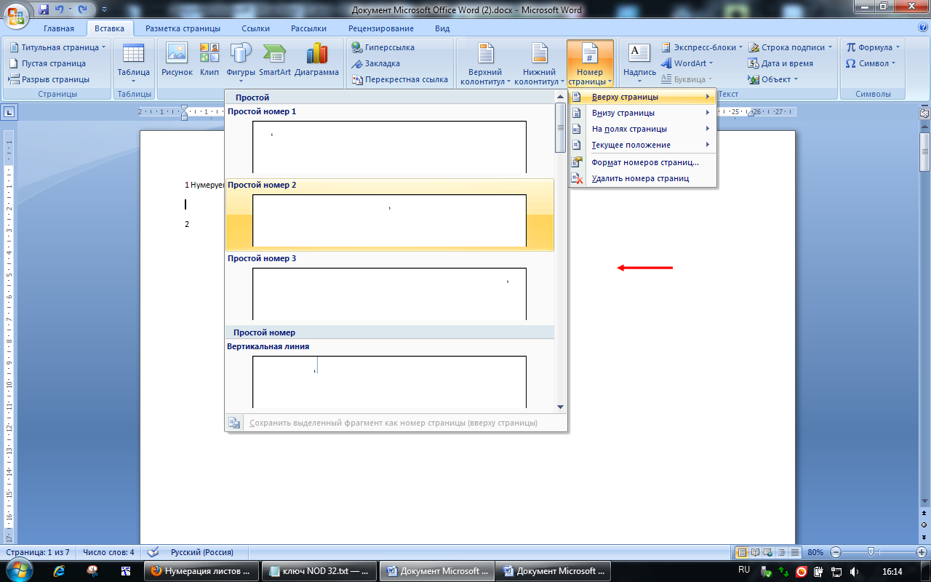Undo last action in quick access toolbar
The width and height of the screenshot is (931, 582).
tap(61, 9)
